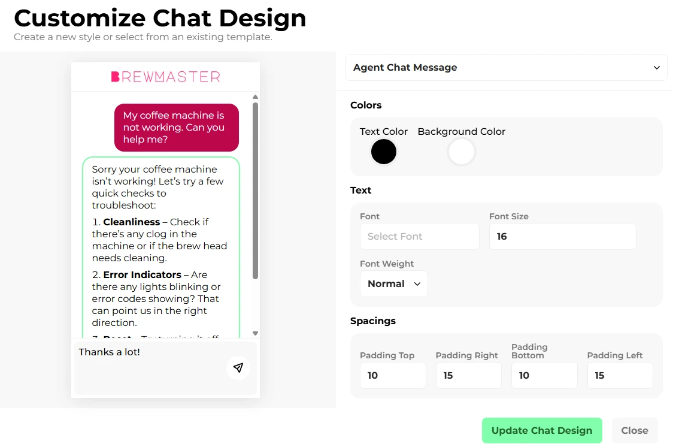673x447 pixels.
Task: Click the chat preview scrollbar thumb
Action: (x=255, y=191)
